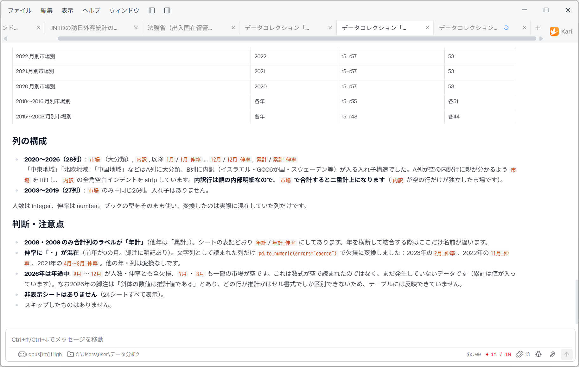This screenshot has height=367, width=579.
Task: Click the attach file paperclip icon
Action: point(552,354)
